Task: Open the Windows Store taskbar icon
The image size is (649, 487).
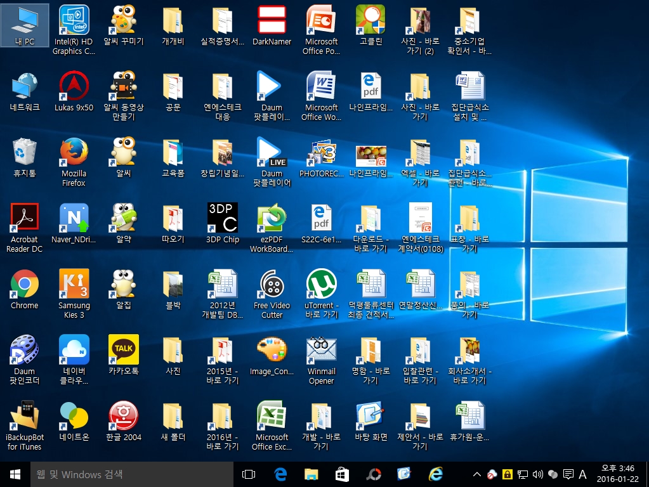Action: click(x=342, y=474)
